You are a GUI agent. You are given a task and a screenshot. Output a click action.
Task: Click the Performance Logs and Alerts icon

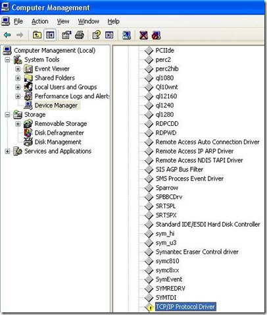[x=28, y=96]
